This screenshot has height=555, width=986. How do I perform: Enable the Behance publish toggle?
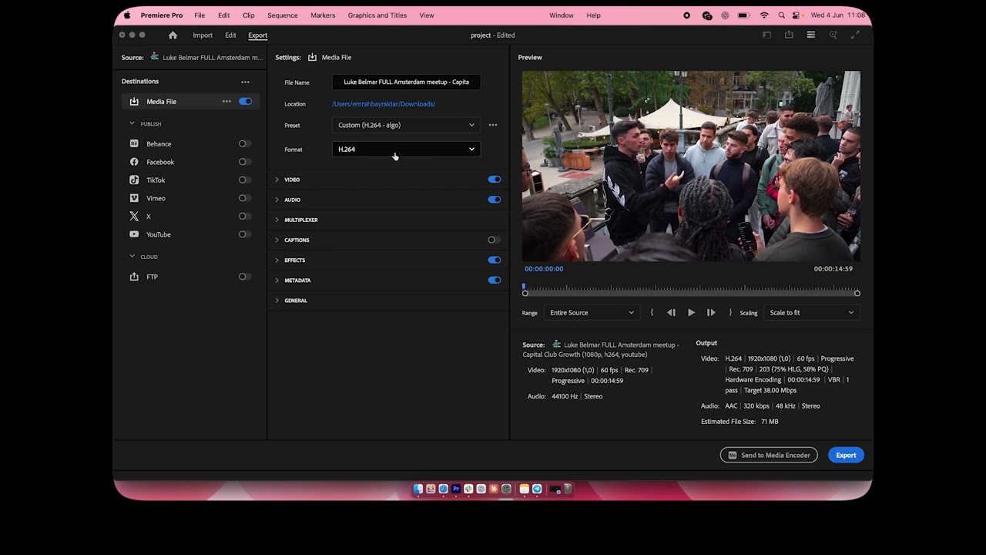245,144
